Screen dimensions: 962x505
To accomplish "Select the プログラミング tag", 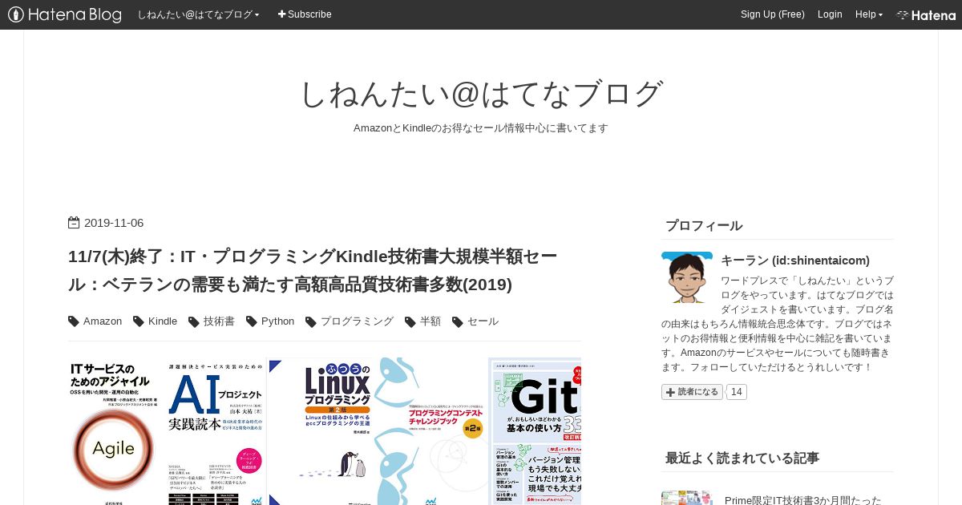I will pos(357,321).
